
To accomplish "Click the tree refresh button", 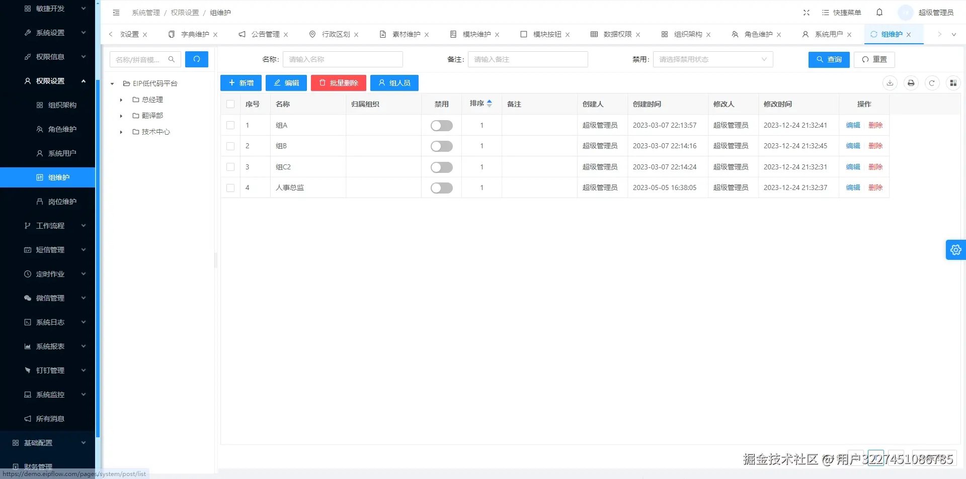I will (197, 59).
